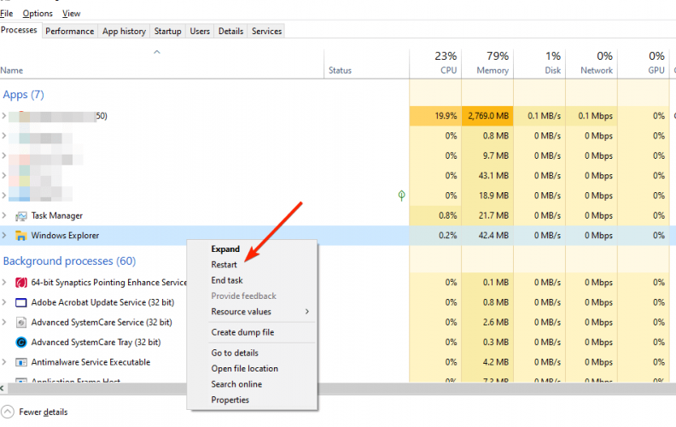Switch to the Details tab
This screenshot has width=676, height=427.
[230, 31]
